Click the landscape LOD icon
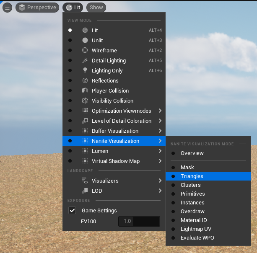 85,191
